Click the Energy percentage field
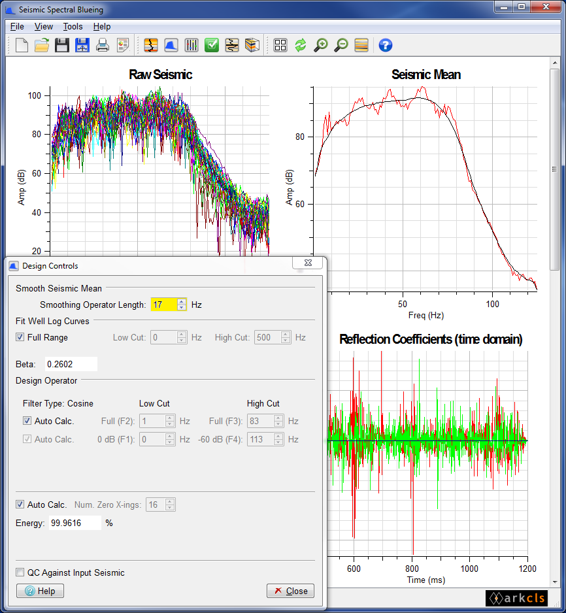Image resolution: width=566 pixels, height=613 pixels. click(75, 523)
